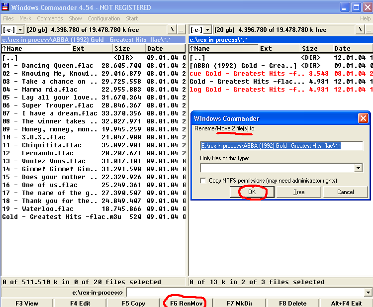Expand the command line history dropdown
Viewport: 373px width, 307px height.
tap(368, 293)
